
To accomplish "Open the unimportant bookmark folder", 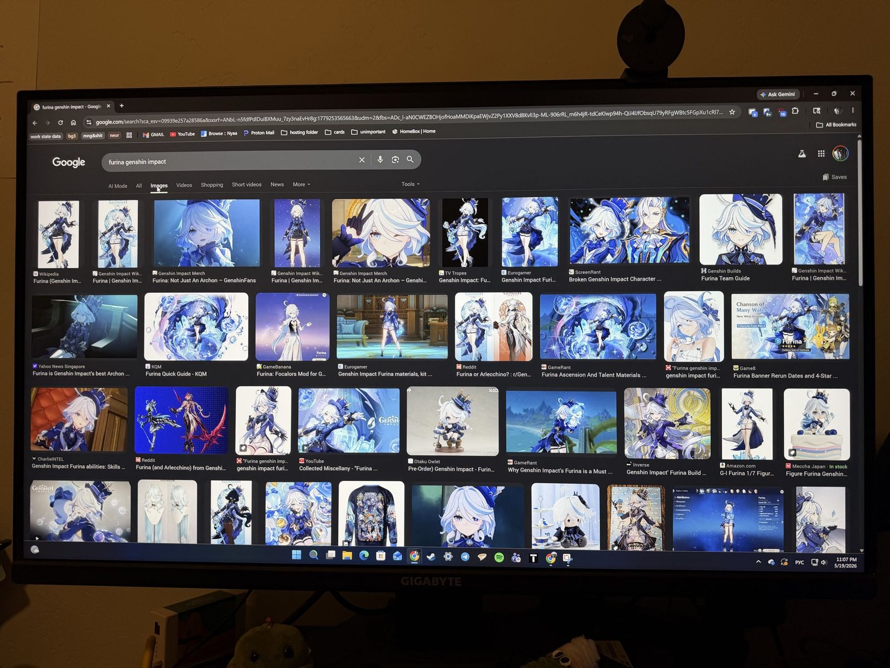I will coord(368,132).
